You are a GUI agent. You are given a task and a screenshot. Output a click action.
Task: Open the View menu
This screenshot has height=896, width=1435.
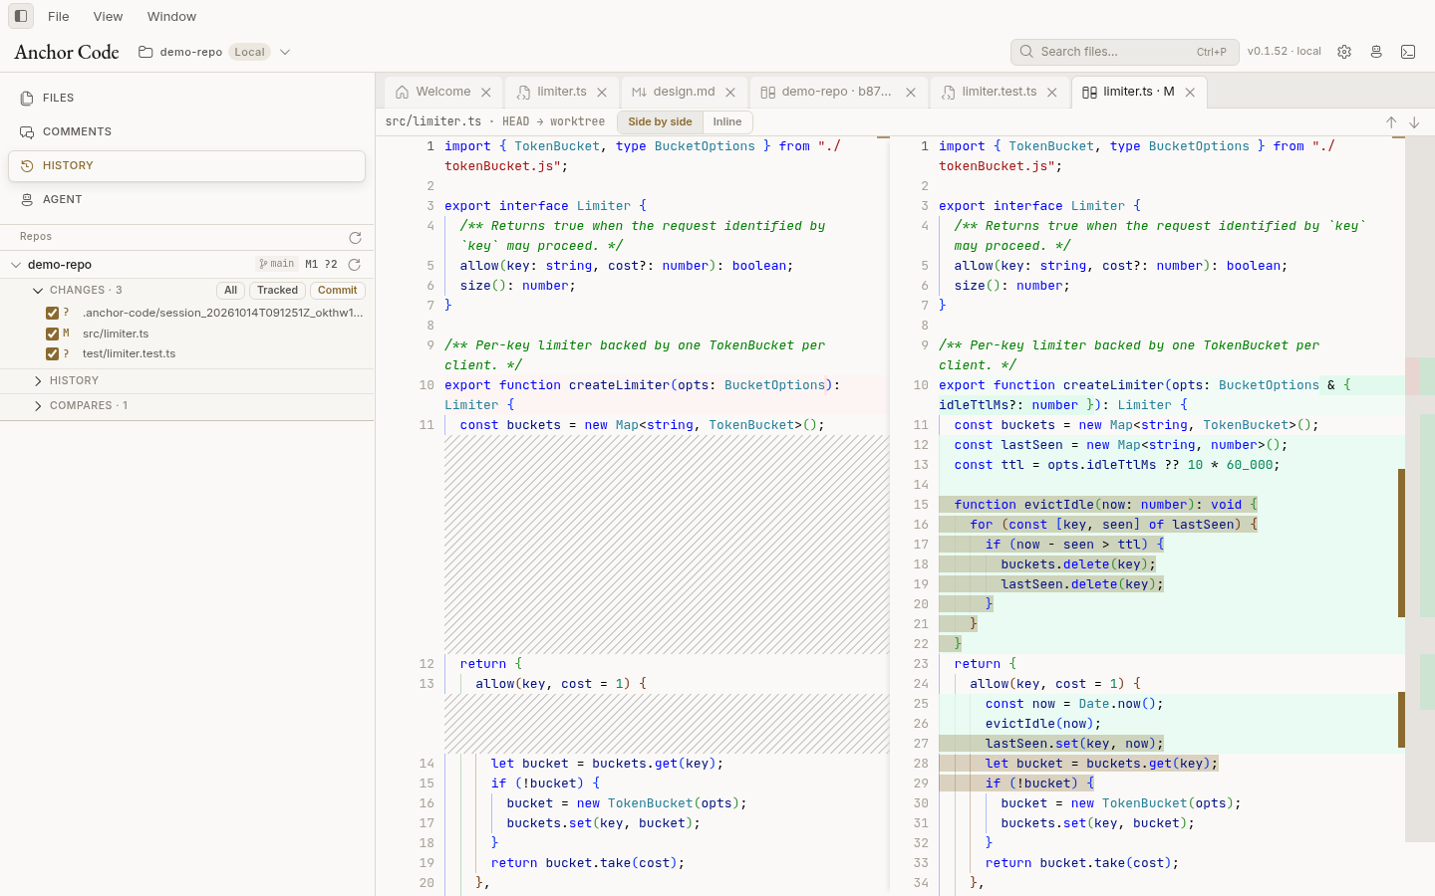(x=108, y=16)
